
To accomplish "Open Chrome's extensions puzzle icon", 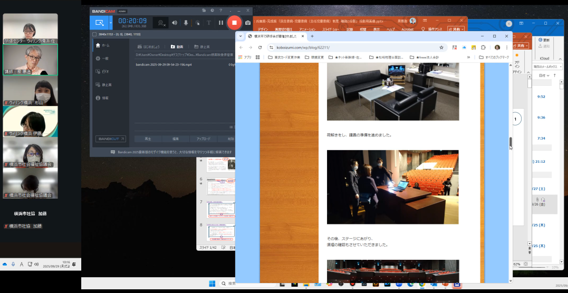I will [483, 47].
